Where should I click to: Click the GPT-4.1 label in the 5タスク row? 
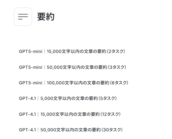point(27,98)
